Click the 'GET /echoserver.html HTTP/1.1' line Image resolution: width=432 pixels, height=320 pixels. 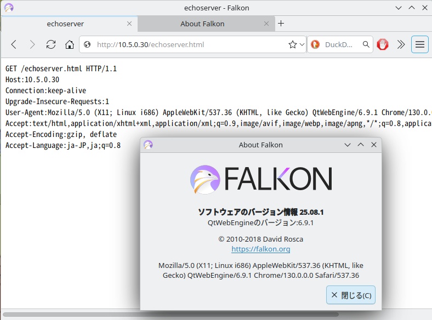tap(61, 68)
